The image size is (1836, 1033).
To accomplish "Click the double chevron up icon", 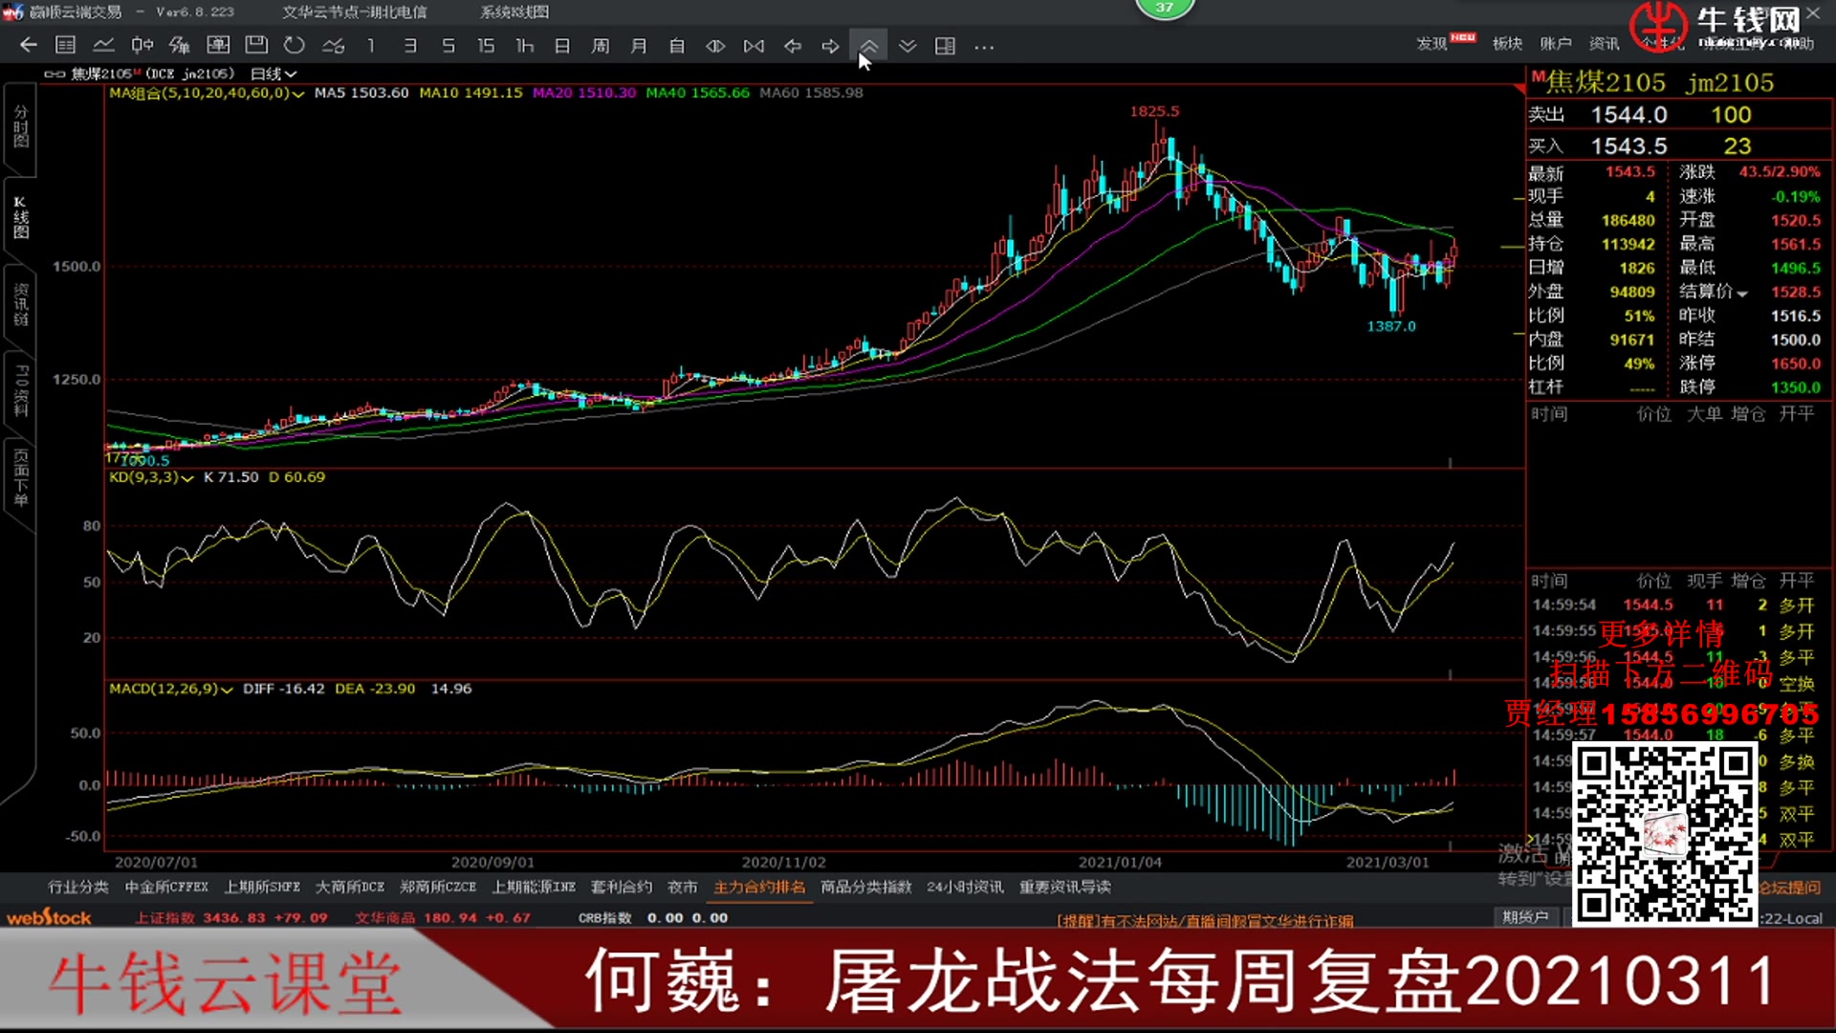I will 868,45.
